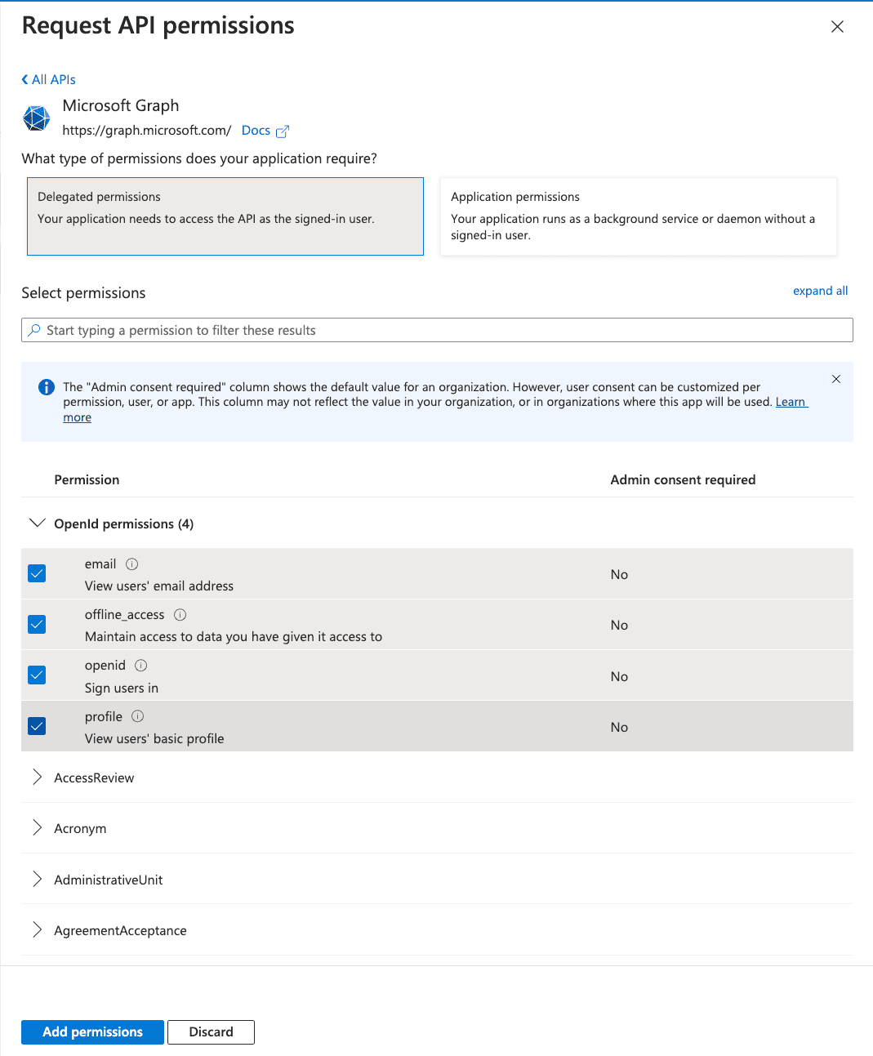Collapse the OpenId permissions group

(37, 523)
